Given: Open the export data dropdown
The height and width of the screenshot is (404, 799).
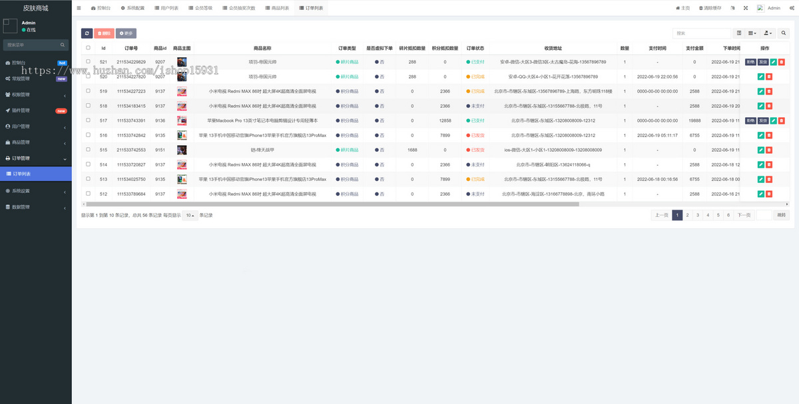Looking at the screenshot, I should [768, 33].
